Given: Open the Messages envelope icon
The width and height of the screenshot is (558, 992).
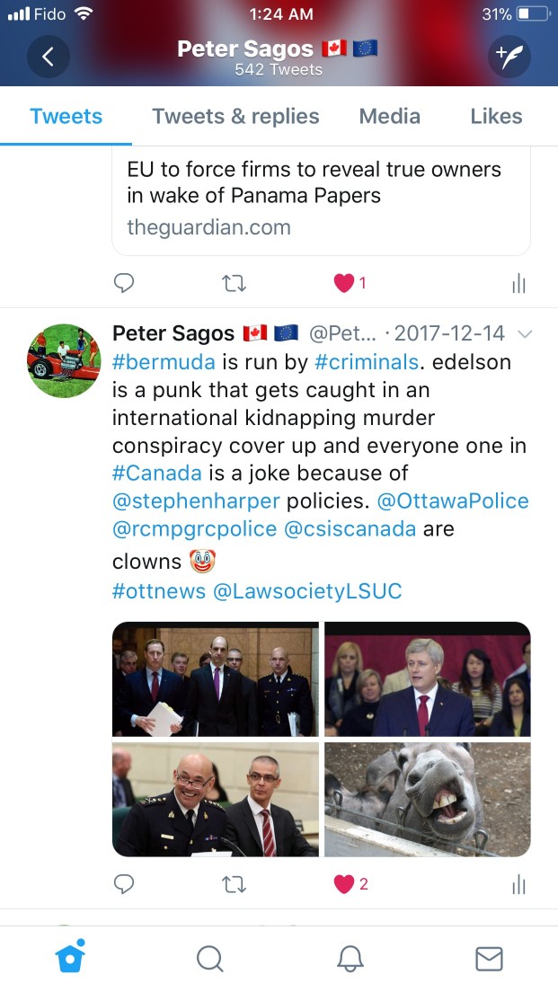Looking at the screenshot, I should click(489, 959).
